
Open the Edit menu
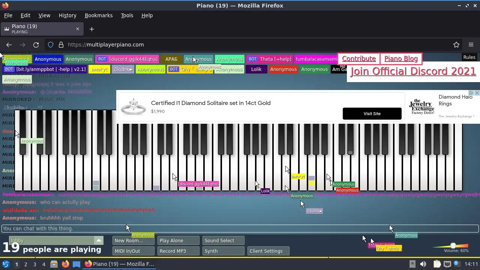25,15
